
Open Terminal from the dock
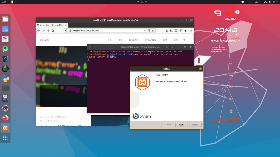pos(5,88)
